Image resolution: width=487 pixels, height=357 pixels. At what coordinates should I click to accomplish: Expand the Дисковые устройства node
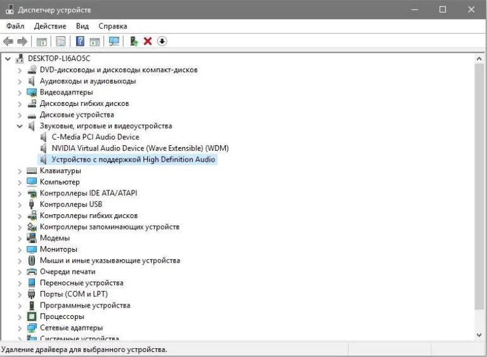point(20,115)
